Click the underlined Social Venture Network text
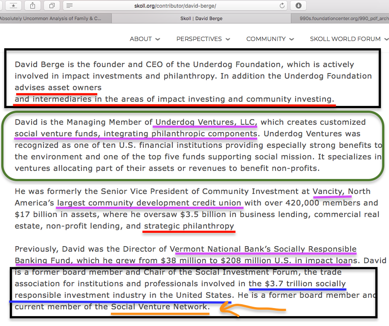 (x=160, y=307)
